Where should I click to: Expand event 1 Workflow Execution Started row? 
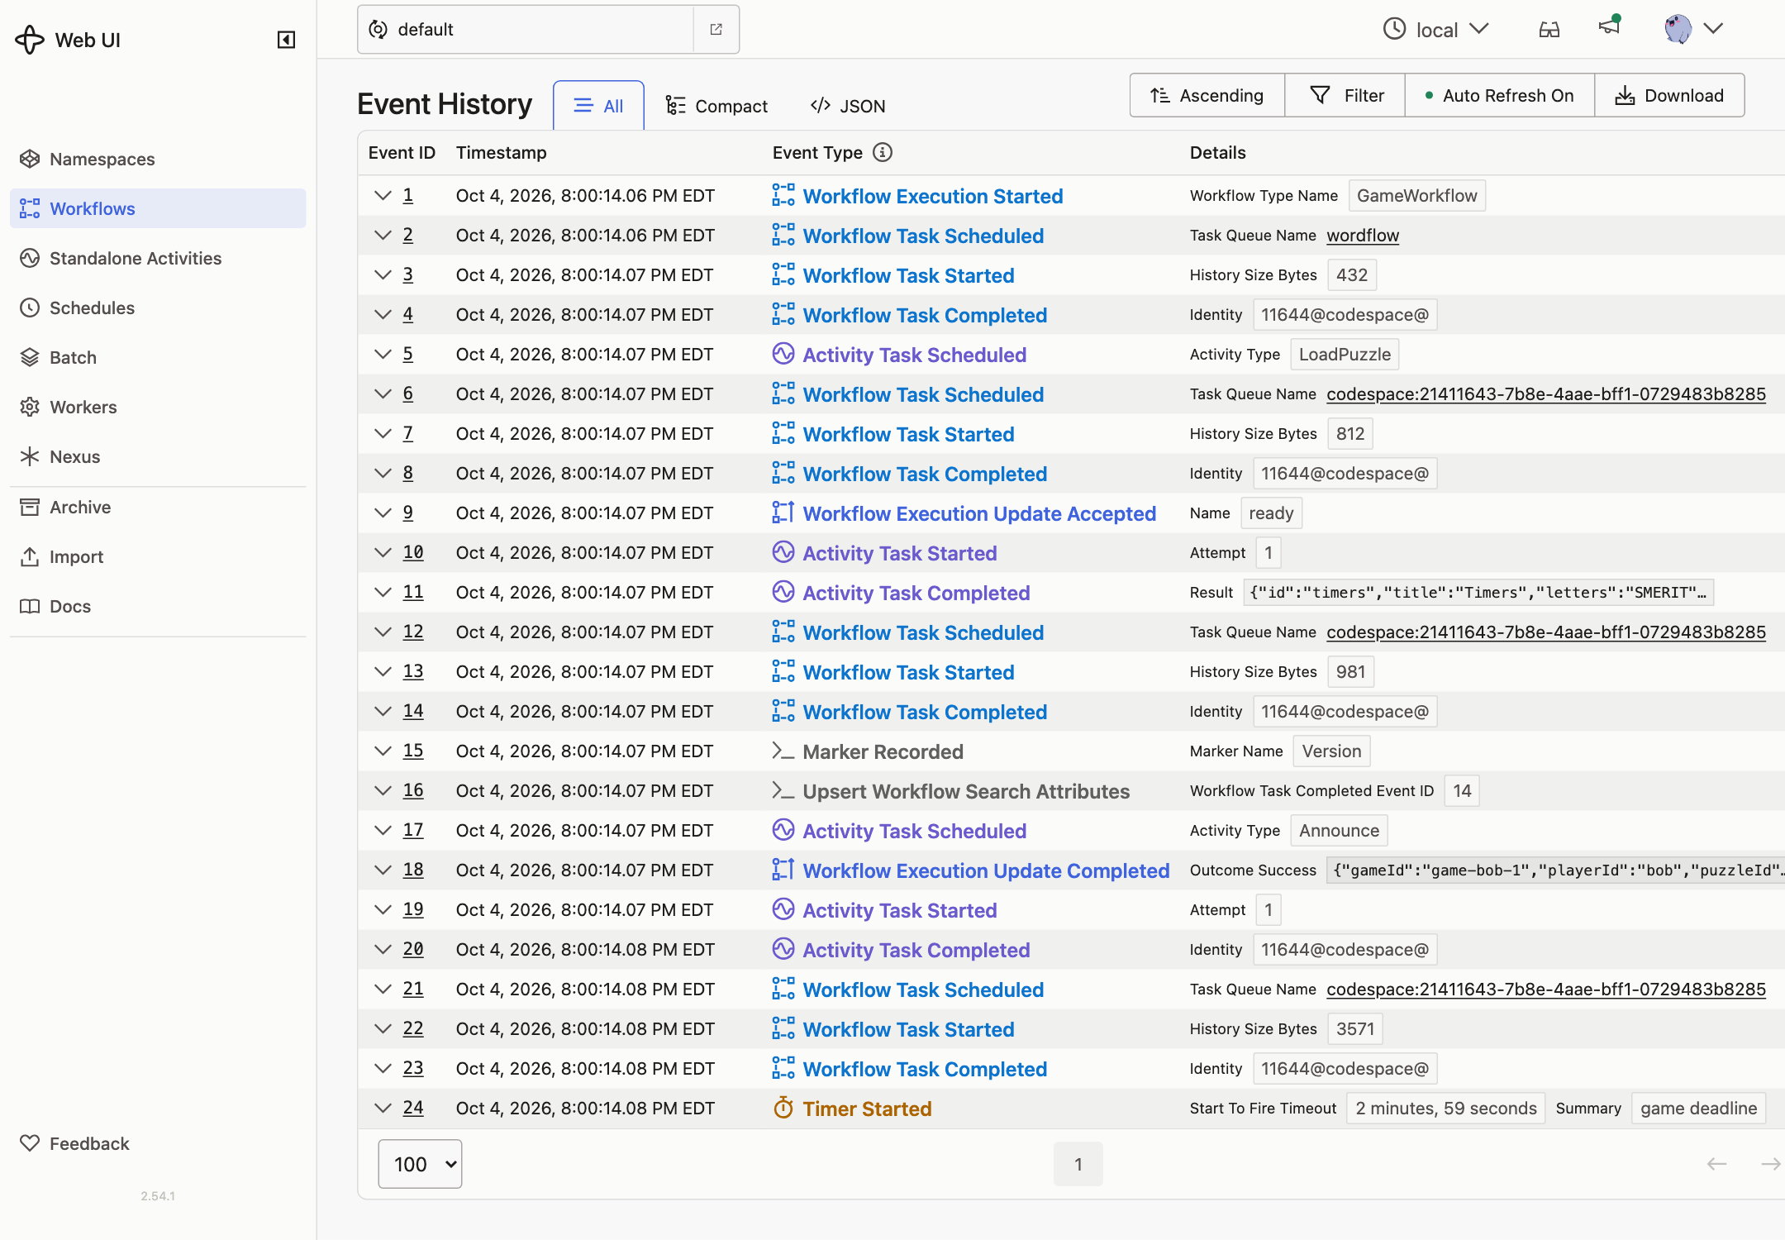click(x=383, y=196)
